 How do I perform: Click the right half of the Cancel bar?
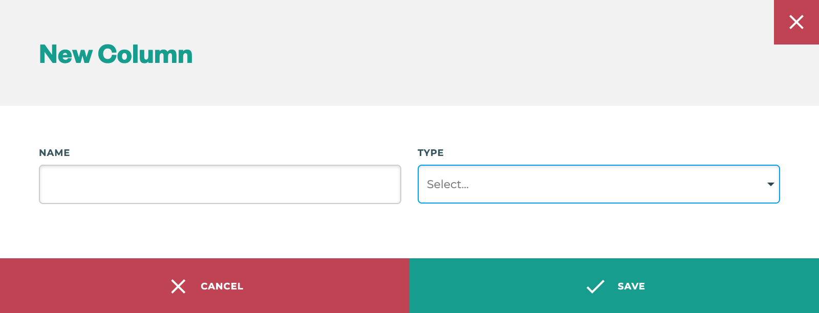(333, 286)
